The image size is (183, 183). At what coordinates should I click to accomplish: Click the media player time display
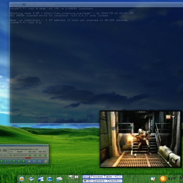(x=3, y=151)
